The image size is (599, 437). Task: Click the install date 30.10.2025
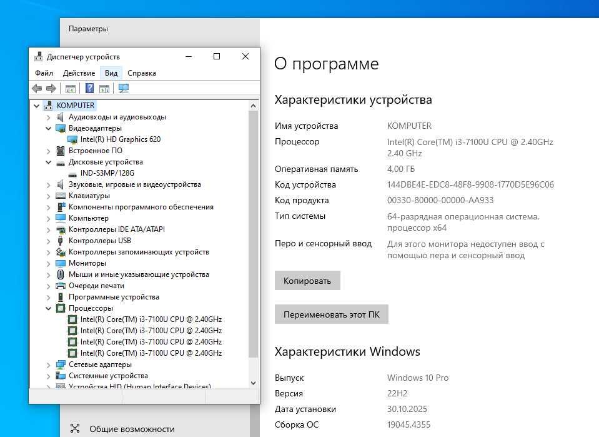pyautogui.click(x=407, y=409)
